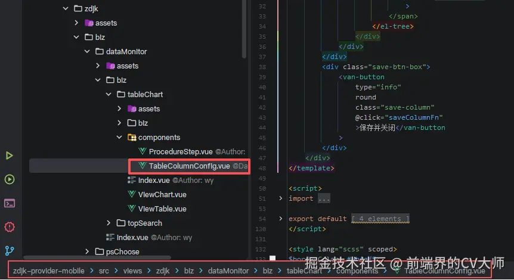
Task: Expand the assets folder under tableChart
Action: point(119,108)
